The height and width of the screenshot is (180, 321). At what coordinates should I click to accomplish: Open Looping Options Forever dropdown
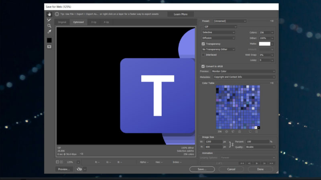[x=248, y=158]
